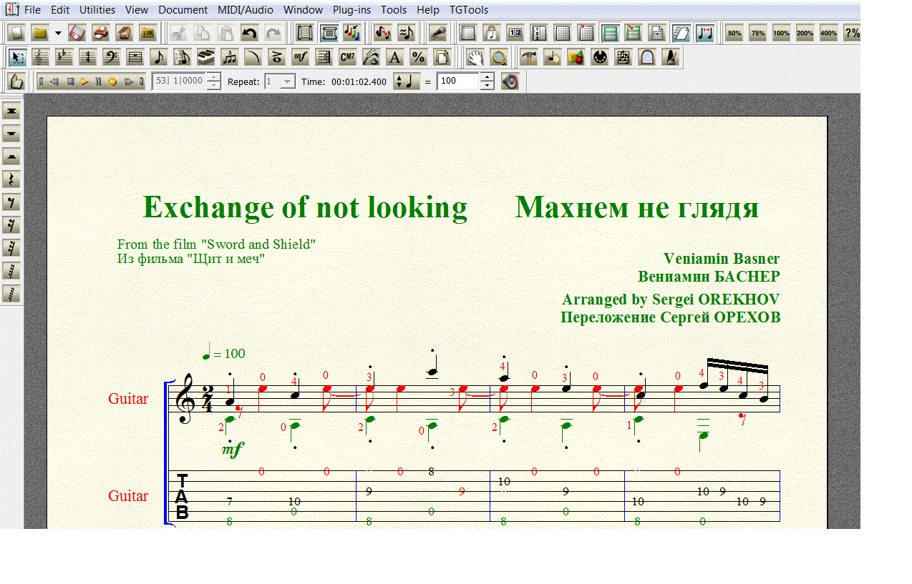Select the Tuplet tool

[x=229, y=57]
